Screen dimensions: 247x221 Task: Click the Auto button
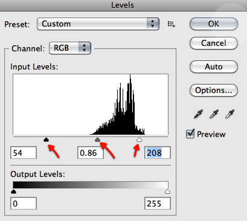214,66
